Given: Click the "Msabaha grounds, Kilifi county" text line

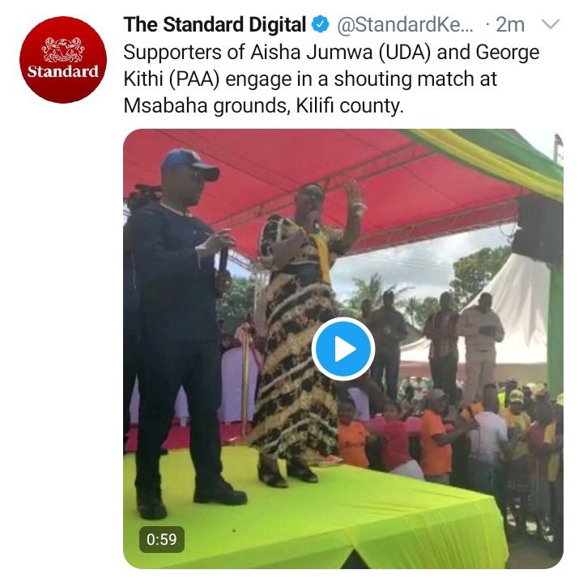Looking at the screenshot, I should [263, 106].
